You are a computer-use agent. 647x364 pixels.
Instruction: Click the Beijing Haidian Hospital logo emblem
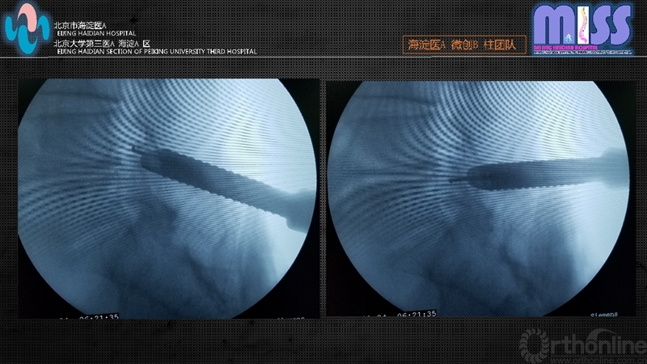27,28
